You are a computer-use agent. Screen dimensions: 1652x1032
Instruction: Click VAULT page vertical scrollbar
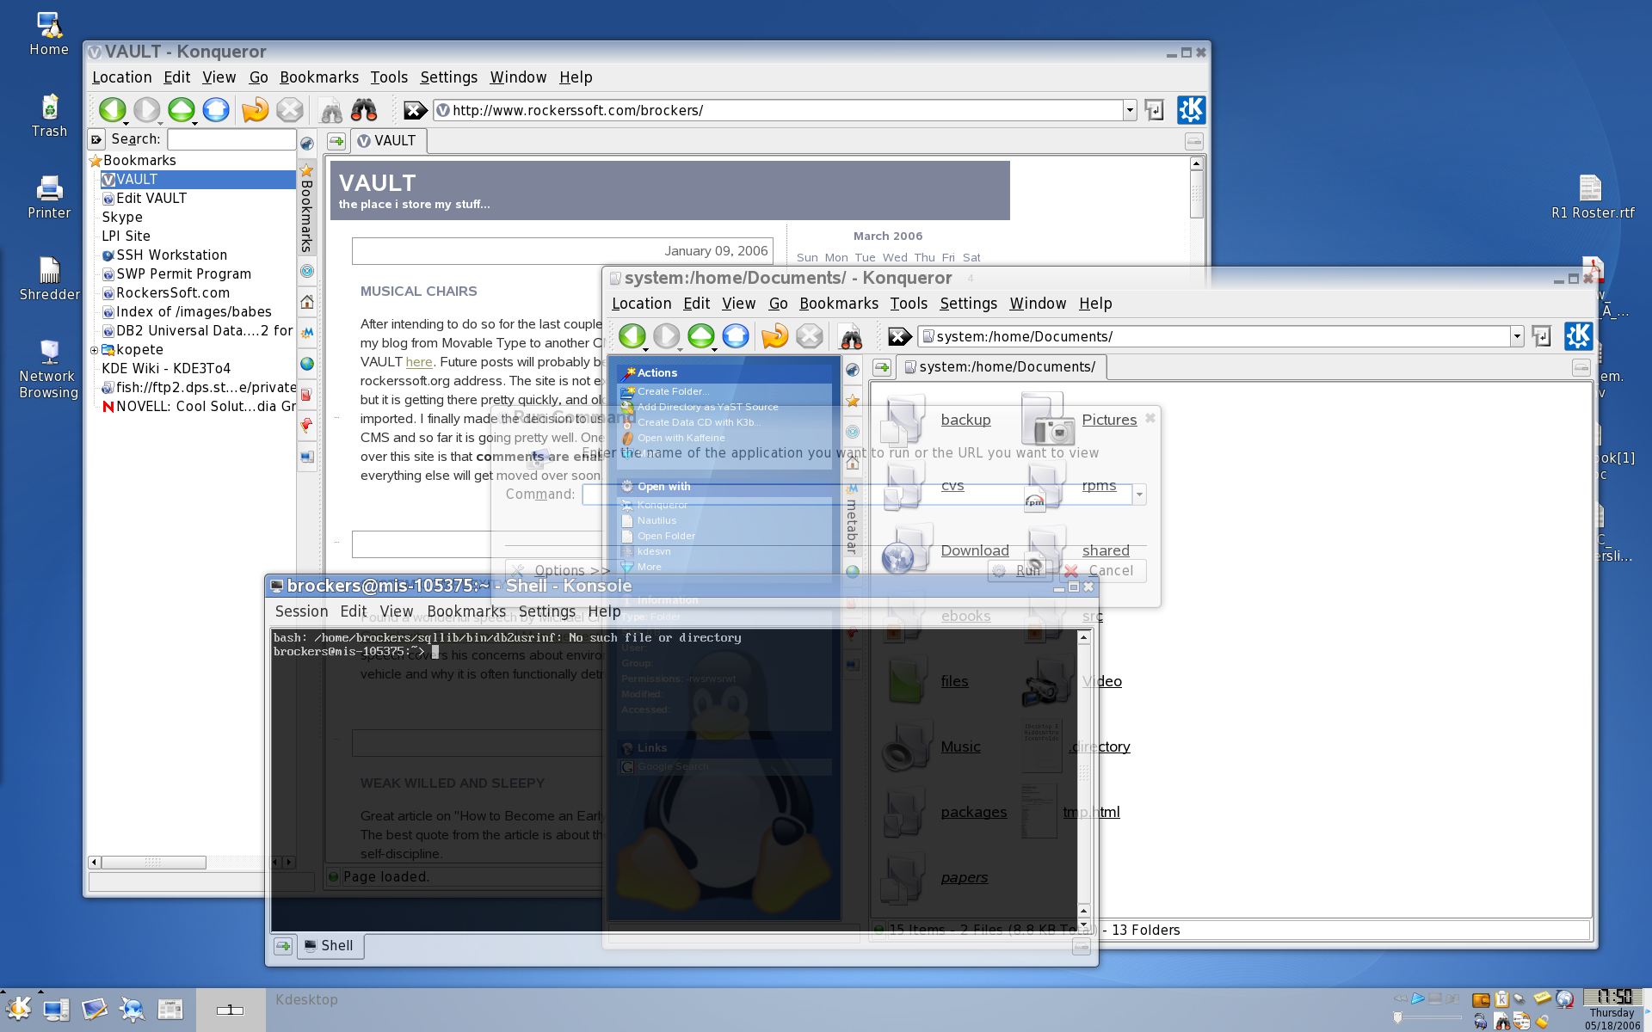pos(1196,194)
